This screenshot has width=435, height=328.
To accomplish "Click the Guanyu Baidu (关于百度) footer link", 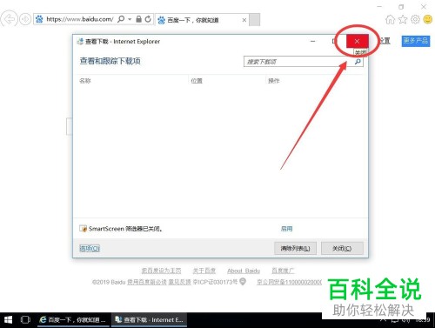I will pos(204,271).
